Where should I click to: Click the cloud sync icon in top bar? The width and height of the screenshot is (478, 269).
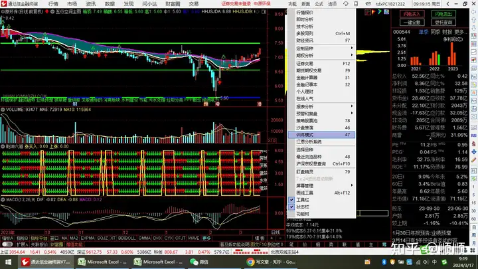pos(346,4)
